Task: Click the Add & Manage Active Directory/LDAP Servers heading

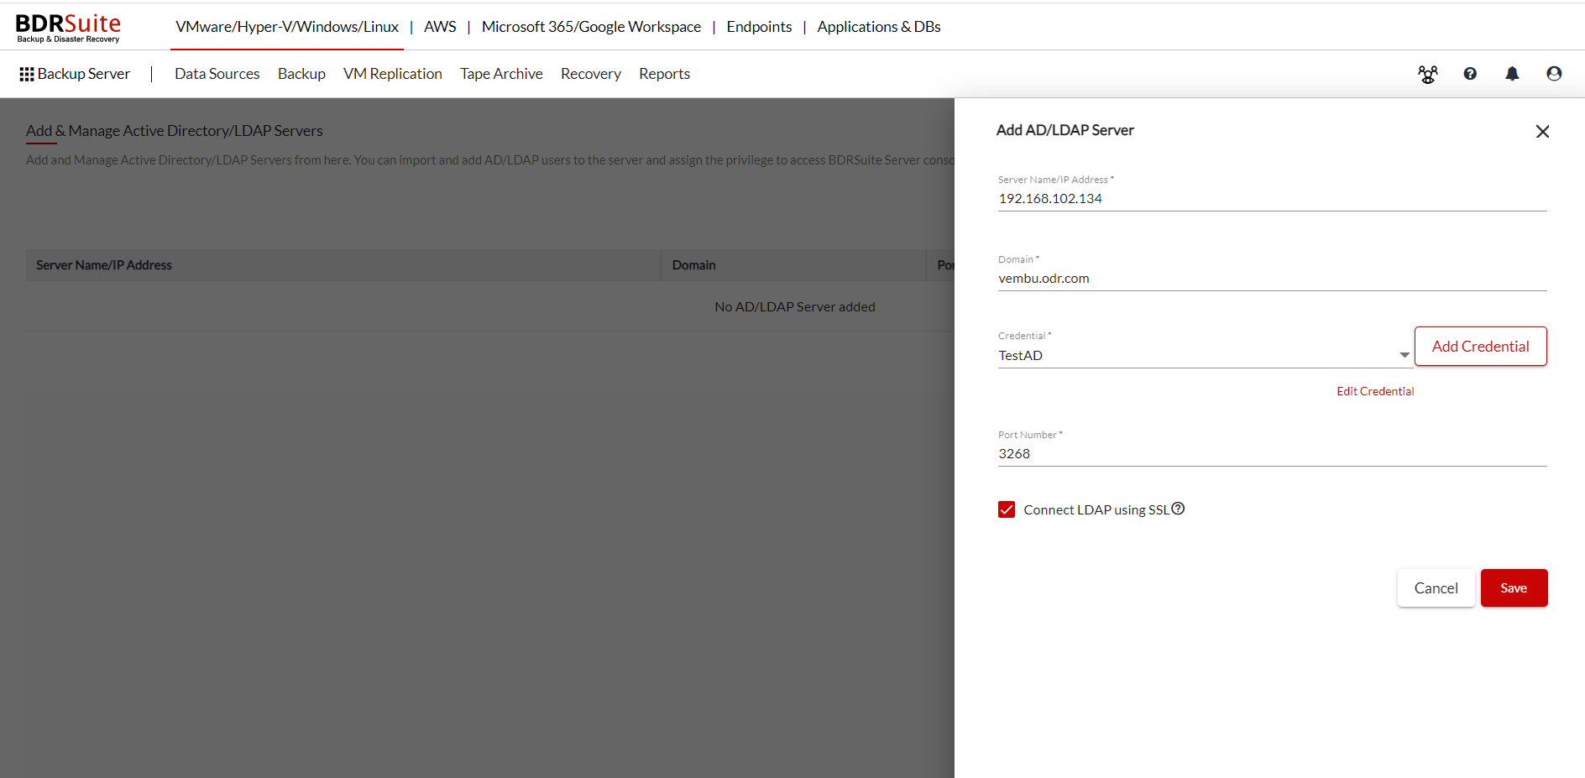Action: coord(175,131)
